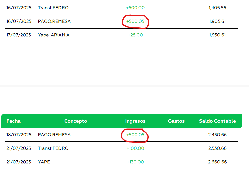
Task: Select the +100.00 income amount
Action: click(x=135, y=148)
